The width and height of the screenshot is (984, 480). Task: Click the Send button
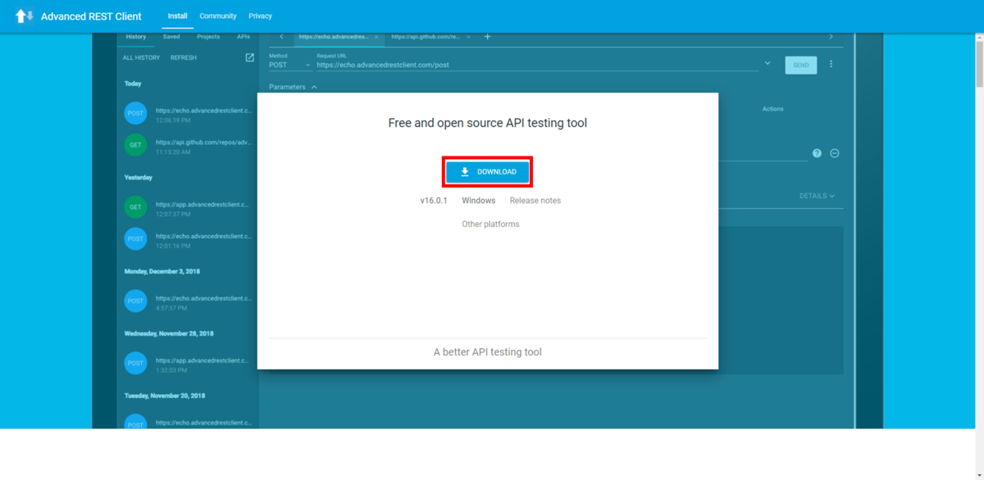pyautogui.click(x=801, y=66)
